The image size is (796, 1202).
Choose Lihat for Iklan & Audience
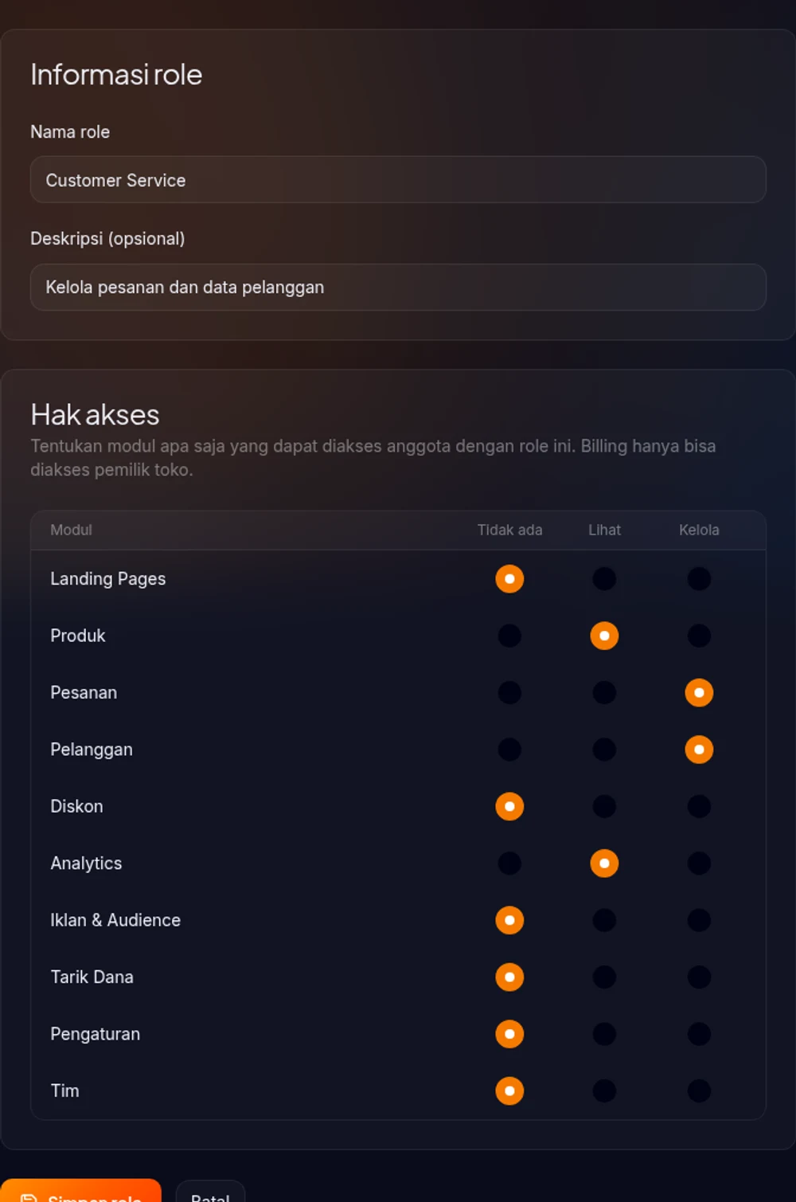coord(604,920)
